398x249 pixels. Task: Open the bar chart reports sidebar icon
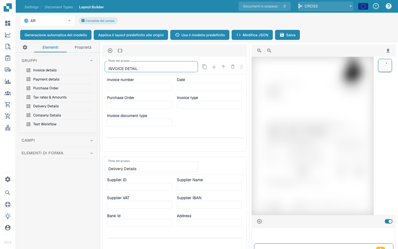pyautogui.click(x=8, y=81)
